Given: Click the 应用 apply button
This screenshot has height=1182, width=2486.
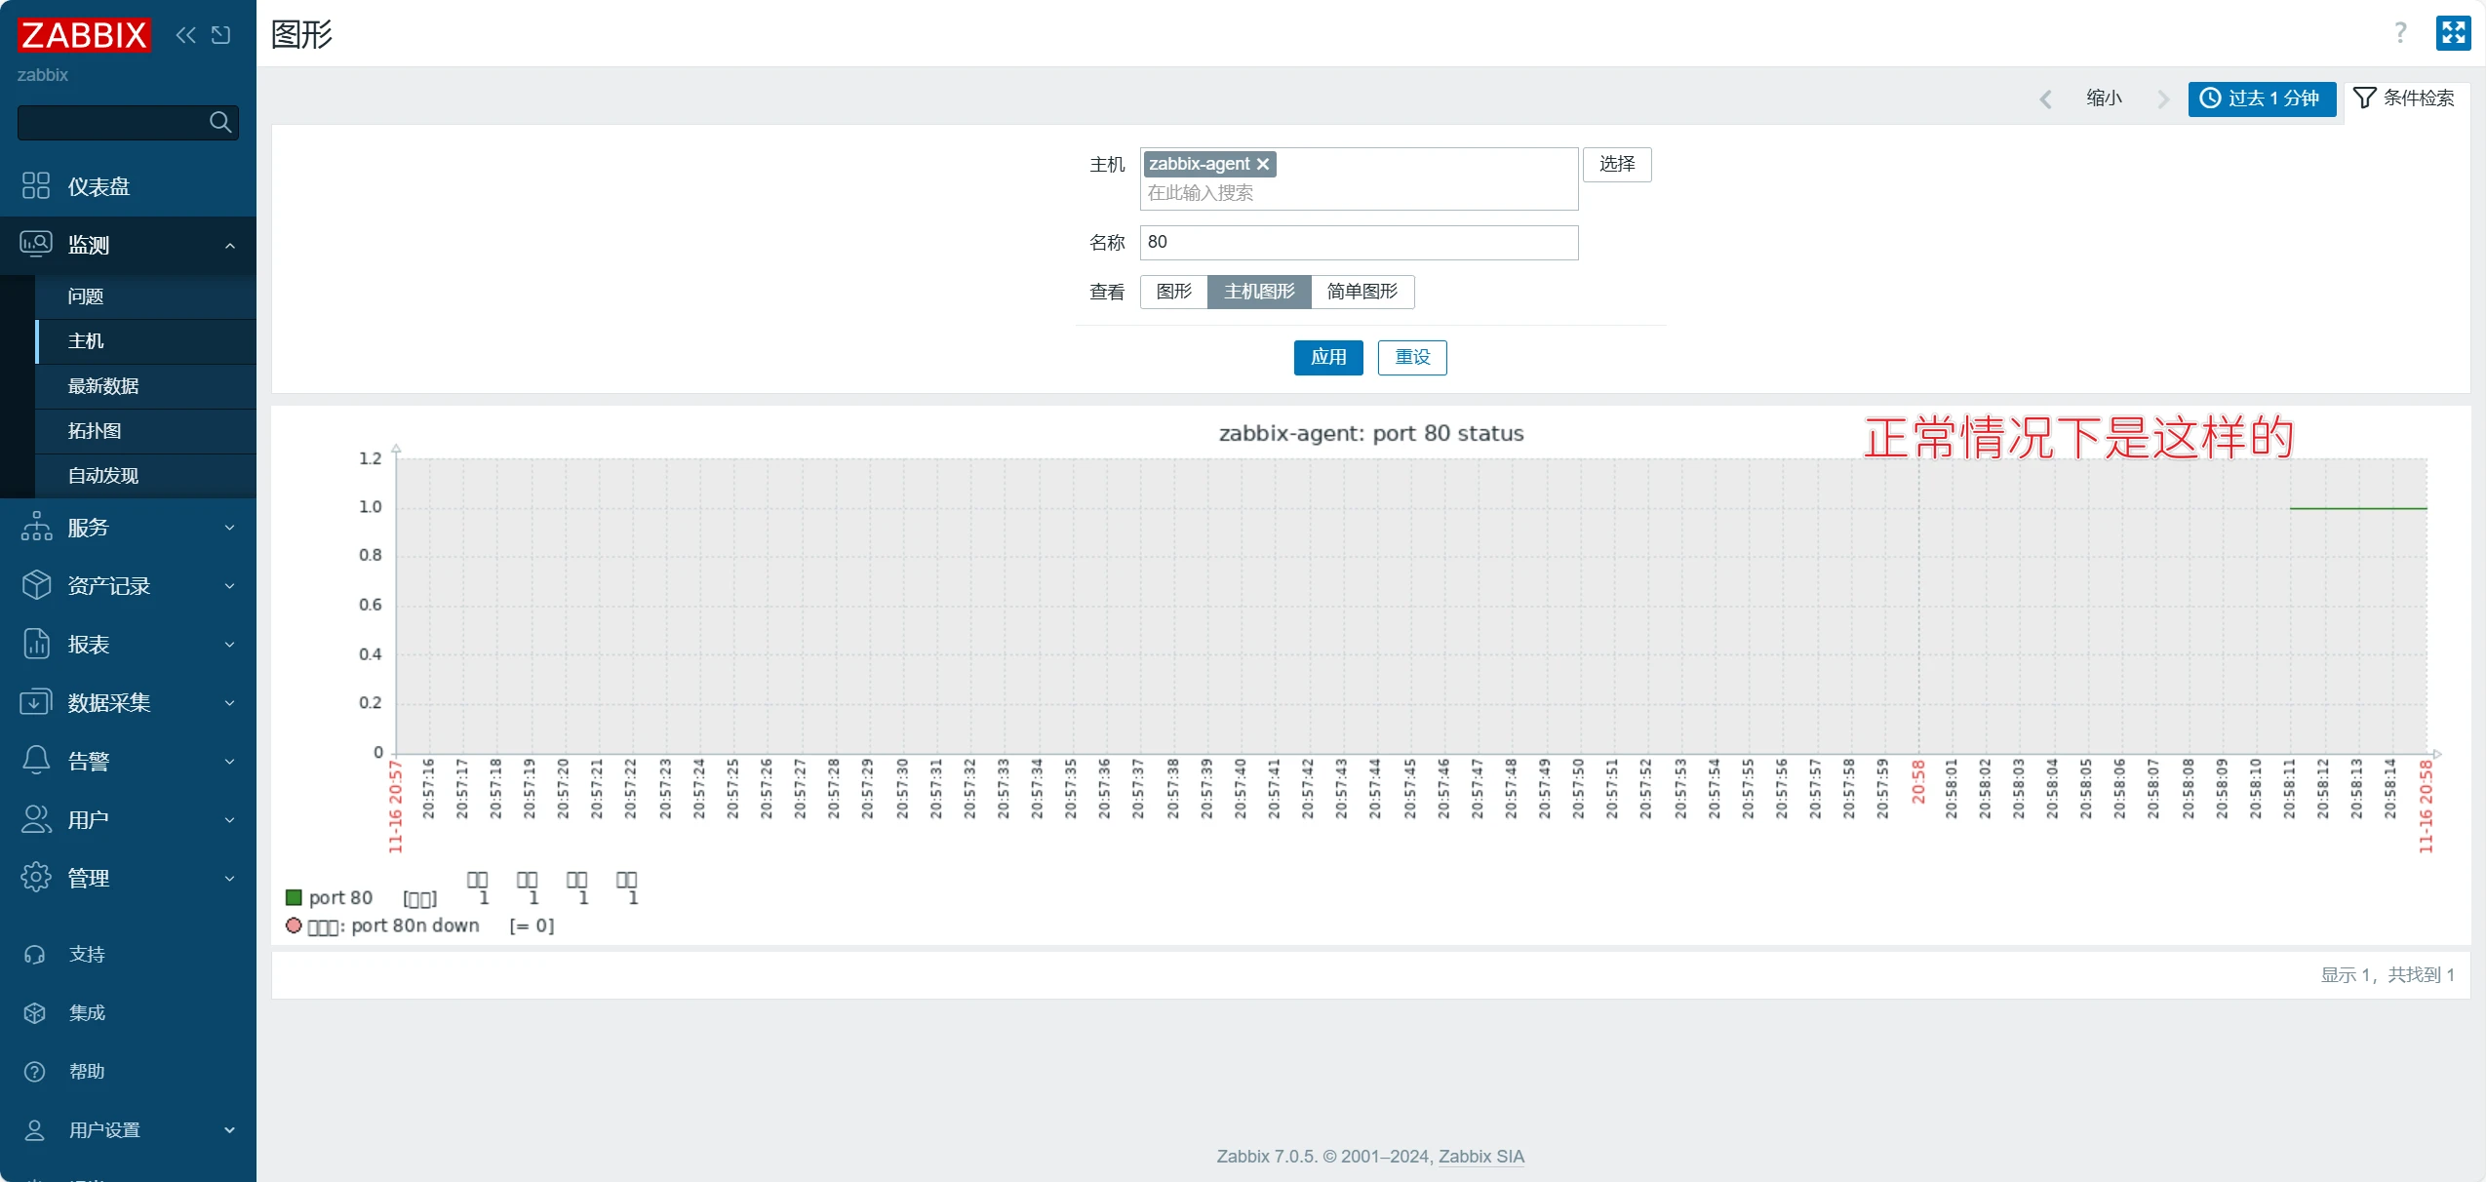Looking at the screenshot, I should tap(1327, 357).
